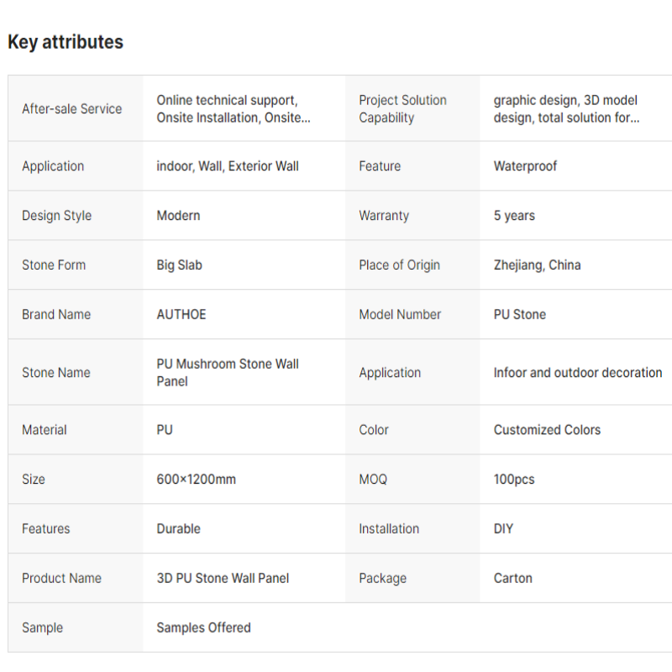Select the Infoor and outdoor decoration value
This screenshot has width=672, height=672.
pos(578,373)
